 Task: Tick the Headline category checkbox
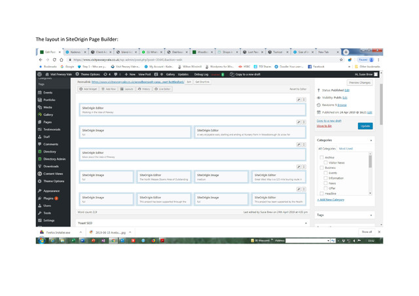321,193
